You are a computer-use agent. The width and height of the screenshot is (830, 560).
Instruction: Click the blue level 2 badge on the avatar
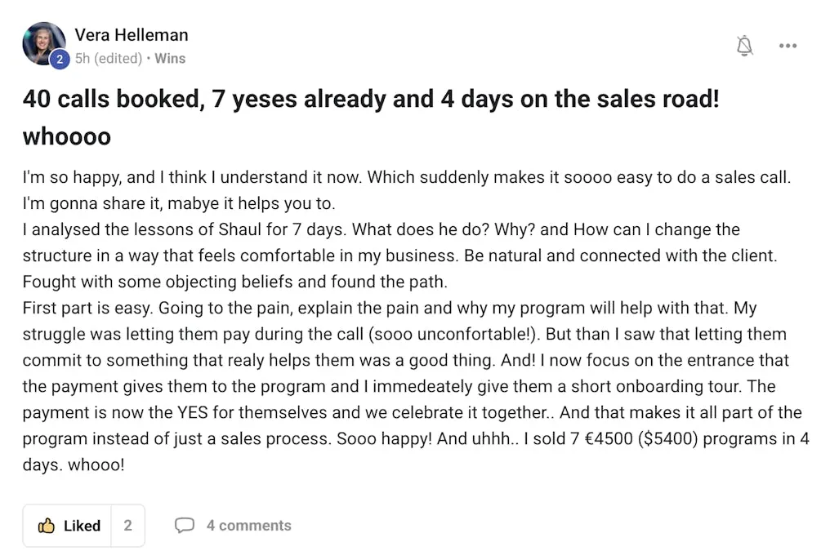tap(58, 59)
